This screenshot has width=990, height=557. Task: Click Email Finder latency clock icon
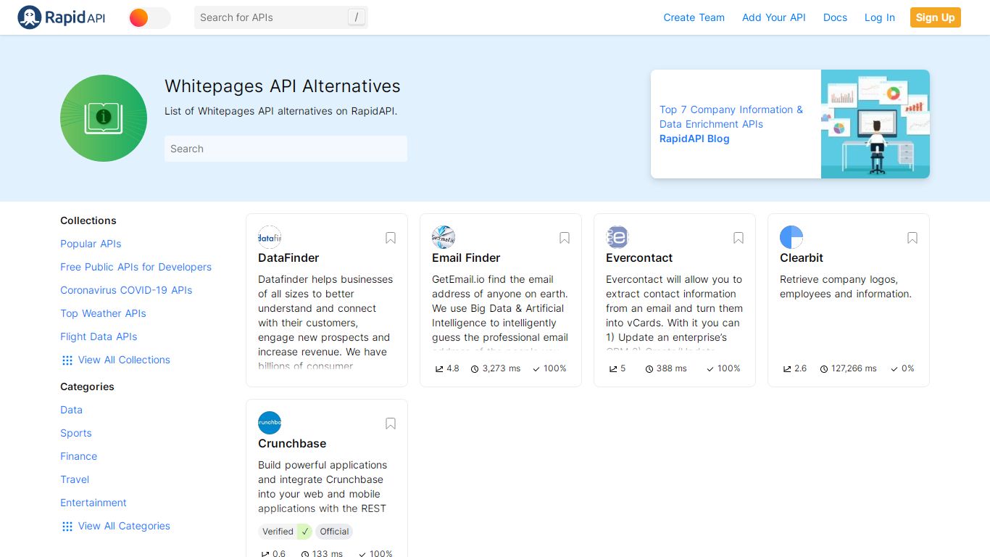475,369
